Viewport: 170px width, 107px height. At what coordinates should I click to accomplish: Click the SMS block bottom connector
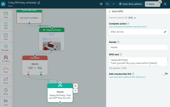pyautogui.click(x=60, y=102)
